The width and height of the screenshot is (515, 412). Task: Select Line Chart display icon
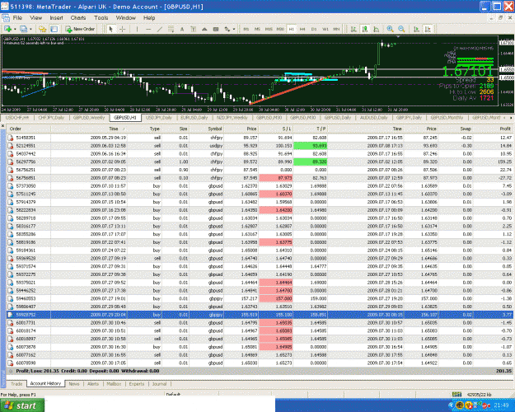(377, 29)
